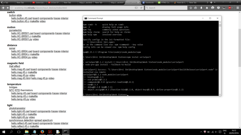241x135 pixels.
Task: Toggle reader view icon in address bar
Action: pos(136,8)
